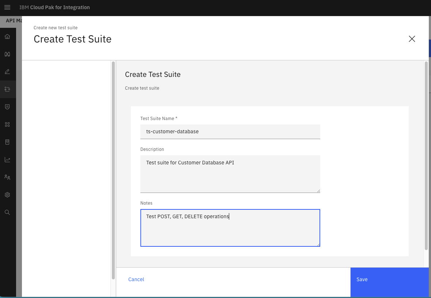The width and height of the screenshot is (431, 298).
Task: Click the Cancel link
Action: point(136,279)
